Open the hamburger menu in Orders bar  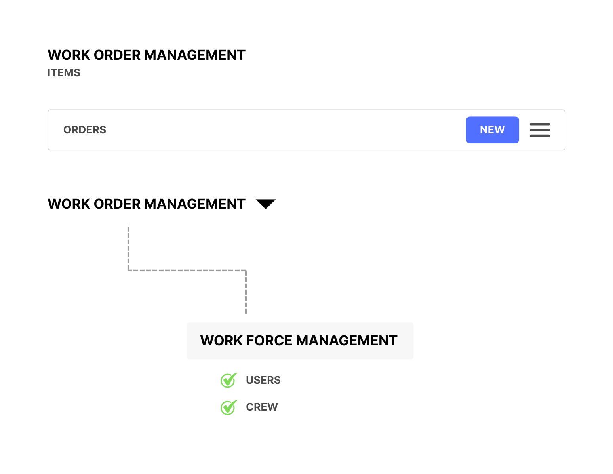pos(540,130)
